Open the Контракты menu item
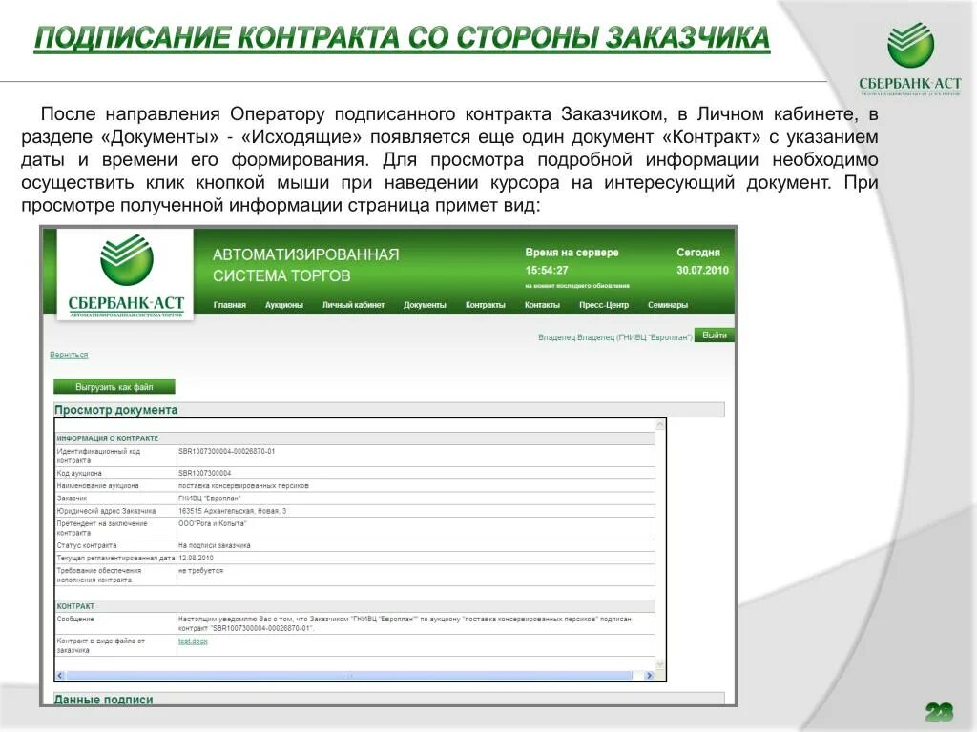Image resolution: width=977 pixels, height=732 pixels. 486,305
